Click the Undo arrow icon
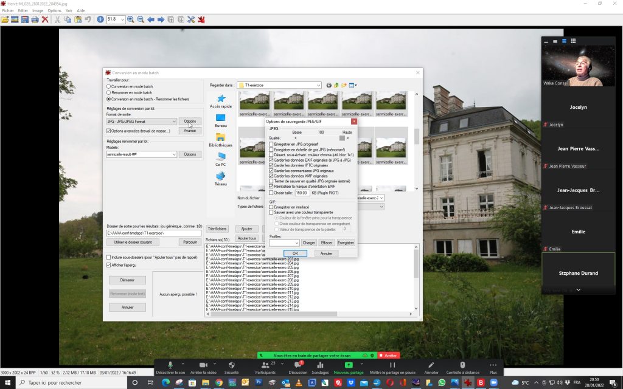This screenshot has height=389, width=623. (88, 19)
